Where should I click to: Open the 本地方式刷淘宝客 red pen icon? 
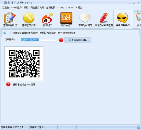(x=103, y=18)
